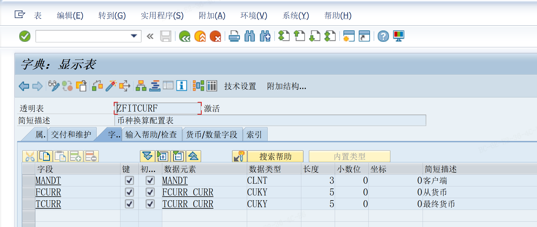
Task: Select the row header for FCURR row
Action: click(29, 192)
